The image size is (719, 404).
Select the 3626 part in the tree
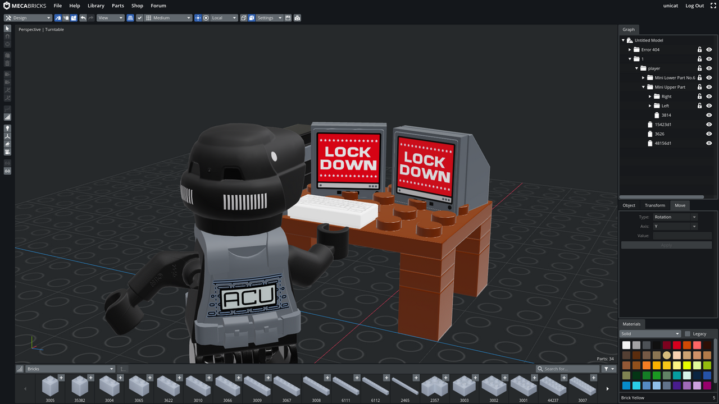[x=659, y=134]
